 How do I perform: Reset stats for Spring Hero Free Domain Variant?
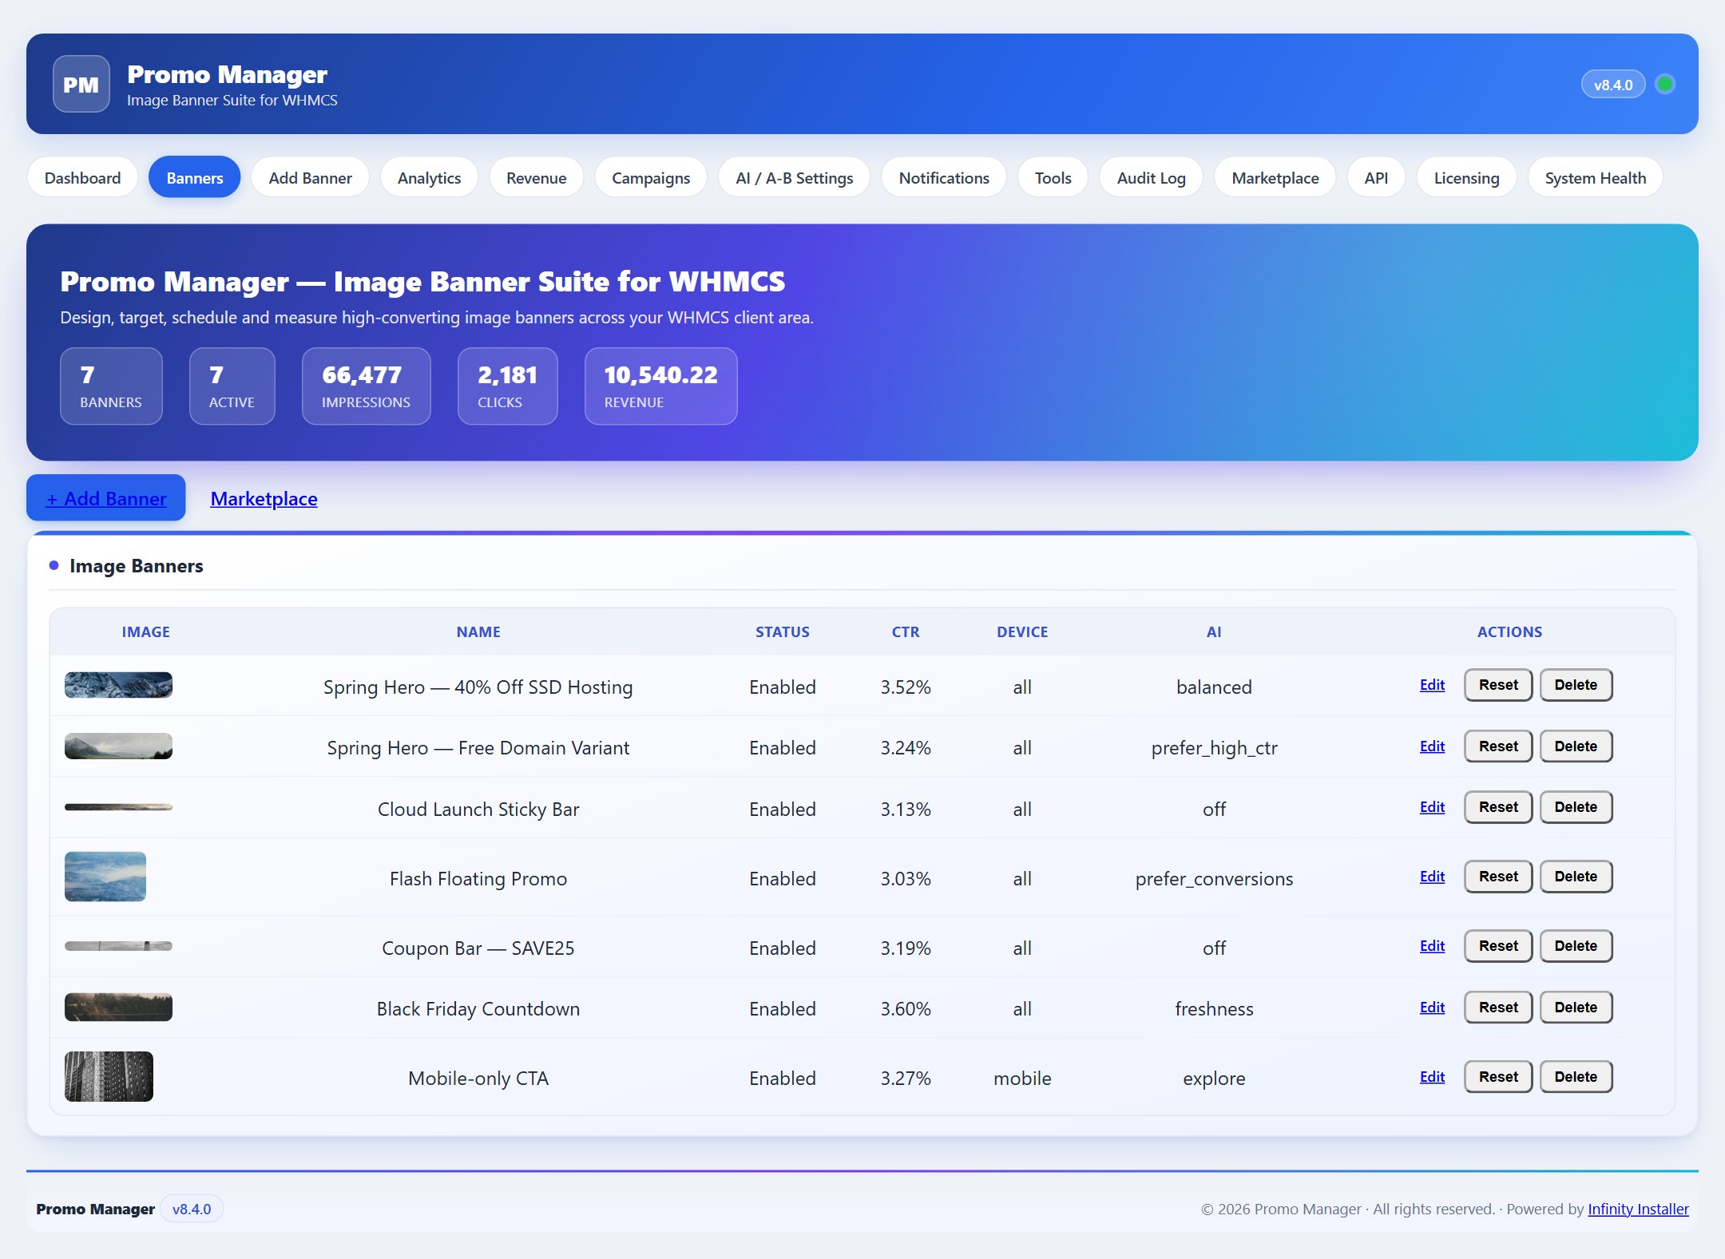1498,746
